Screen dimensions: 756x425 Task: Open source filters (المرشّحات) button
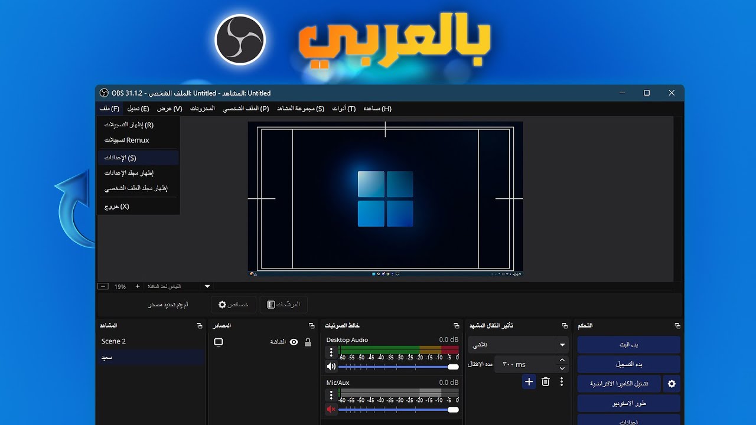click(x=283, y=305)
